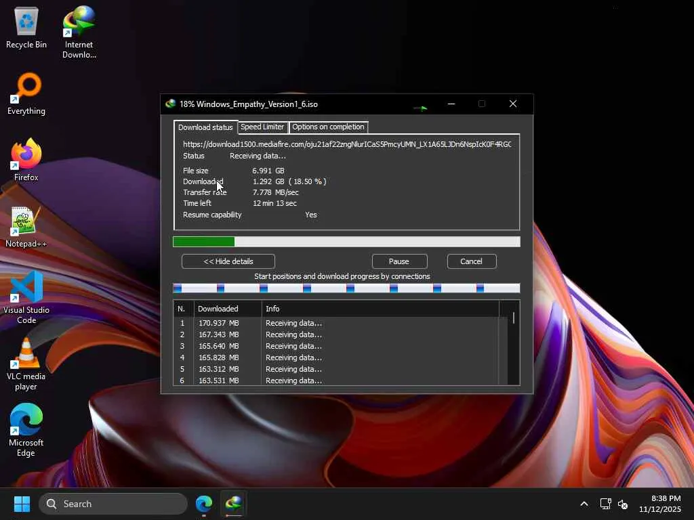This screenshot has height=520, width=694.
Task: Select the Download status tab
Action: [x=205, y=127]
